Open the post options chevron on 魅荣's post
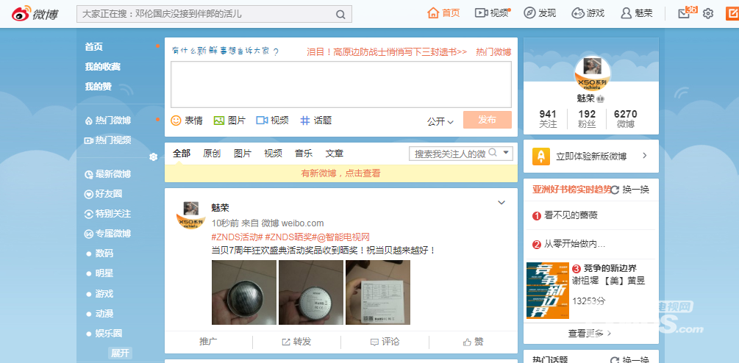 click(501, 203)
